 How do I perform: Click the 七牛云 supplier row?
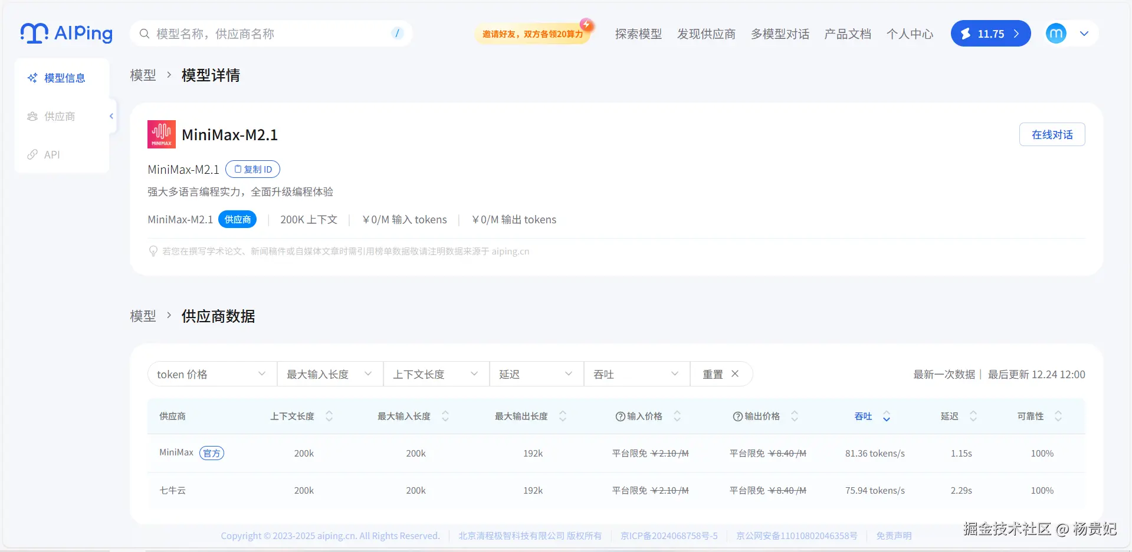(x=616, y=490)
